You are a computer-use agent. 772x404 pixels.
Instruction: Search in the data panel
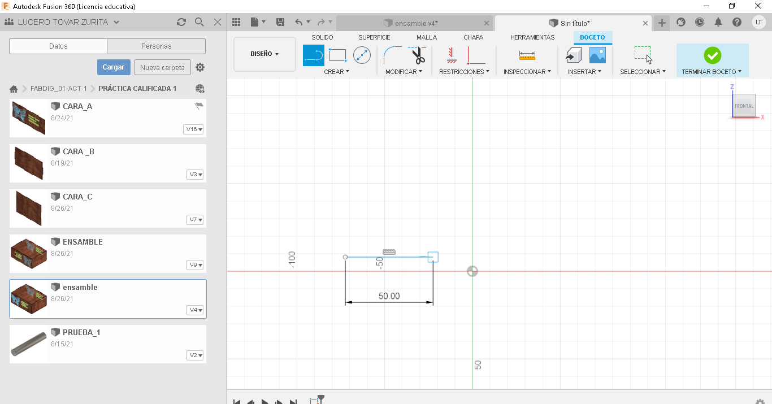199,22
